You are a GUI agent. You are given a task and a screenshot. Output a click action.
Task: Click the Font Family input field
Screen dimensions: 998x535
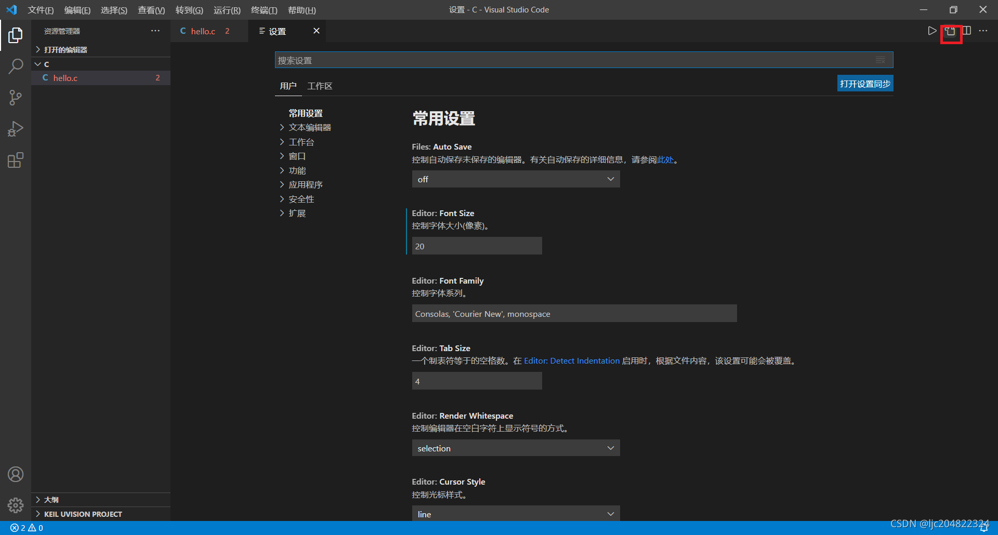click(x=574, y=313)
